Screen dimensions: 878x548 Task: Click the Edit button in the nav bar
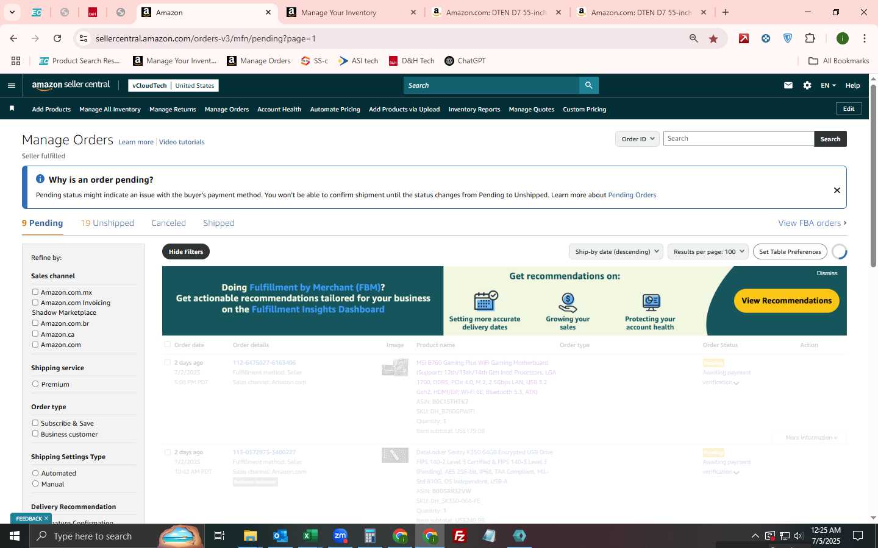pos(849,108)
